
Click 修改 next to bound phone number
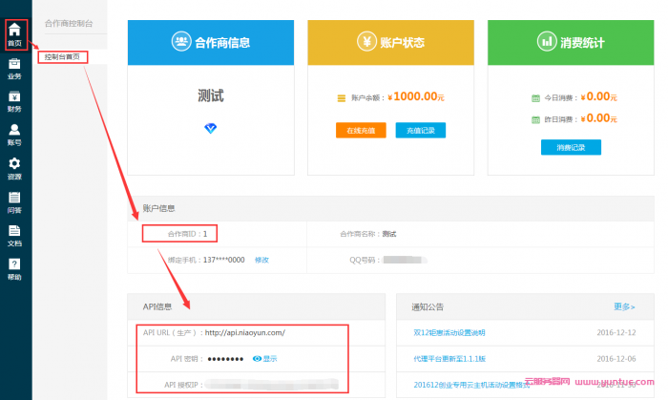[261, 260]
